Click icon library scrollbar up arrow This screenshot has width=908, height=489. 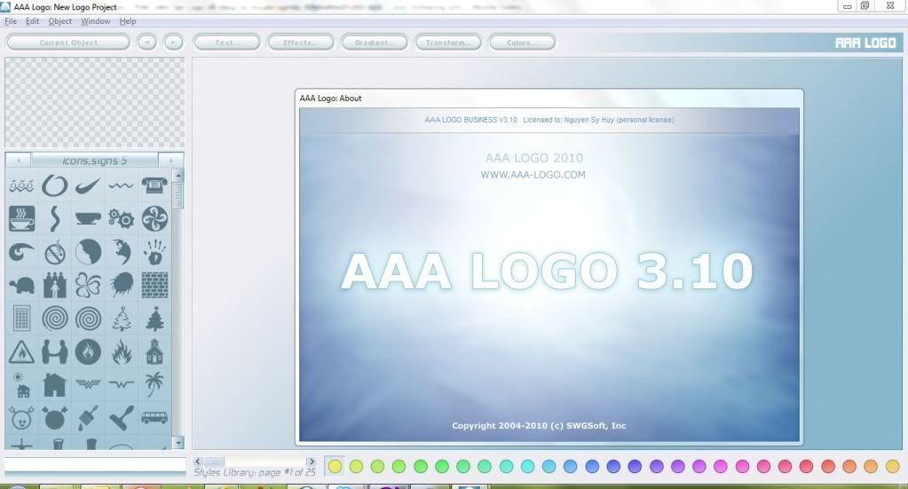coord(178,175)
